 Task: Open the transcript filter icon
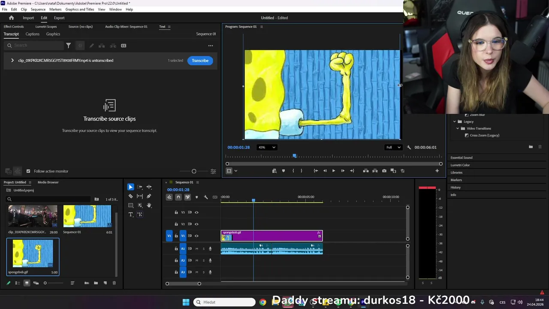click(68, 45)
